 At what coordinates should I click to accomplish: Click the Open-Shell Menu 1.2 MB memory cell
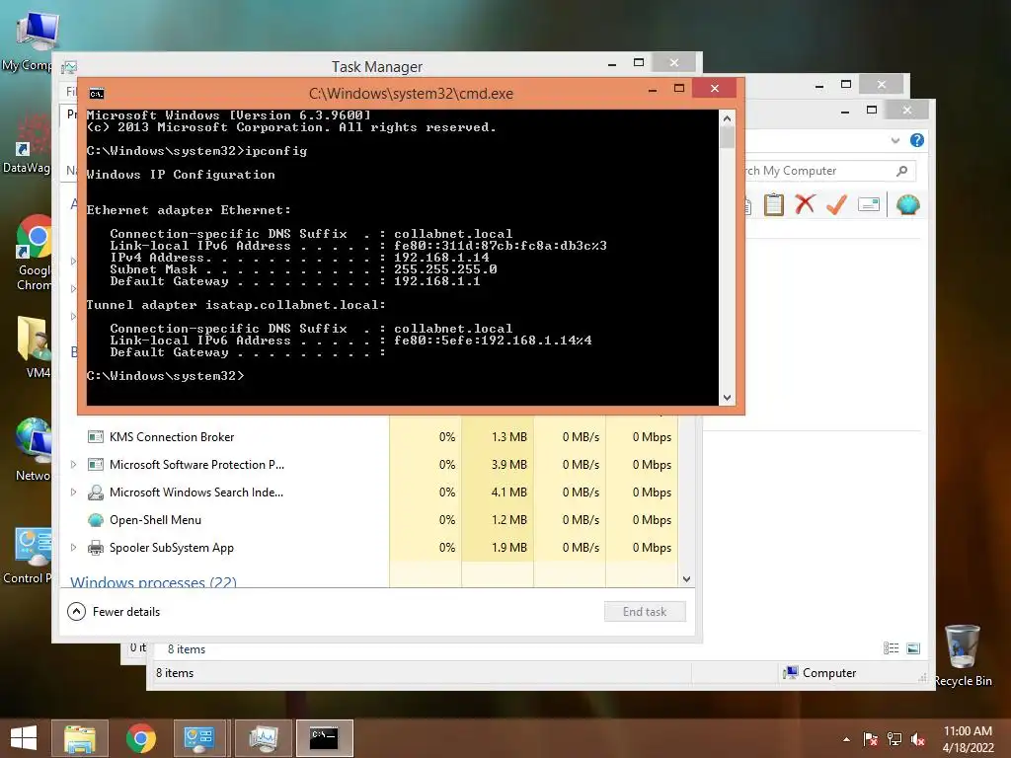tap(499, 520)
